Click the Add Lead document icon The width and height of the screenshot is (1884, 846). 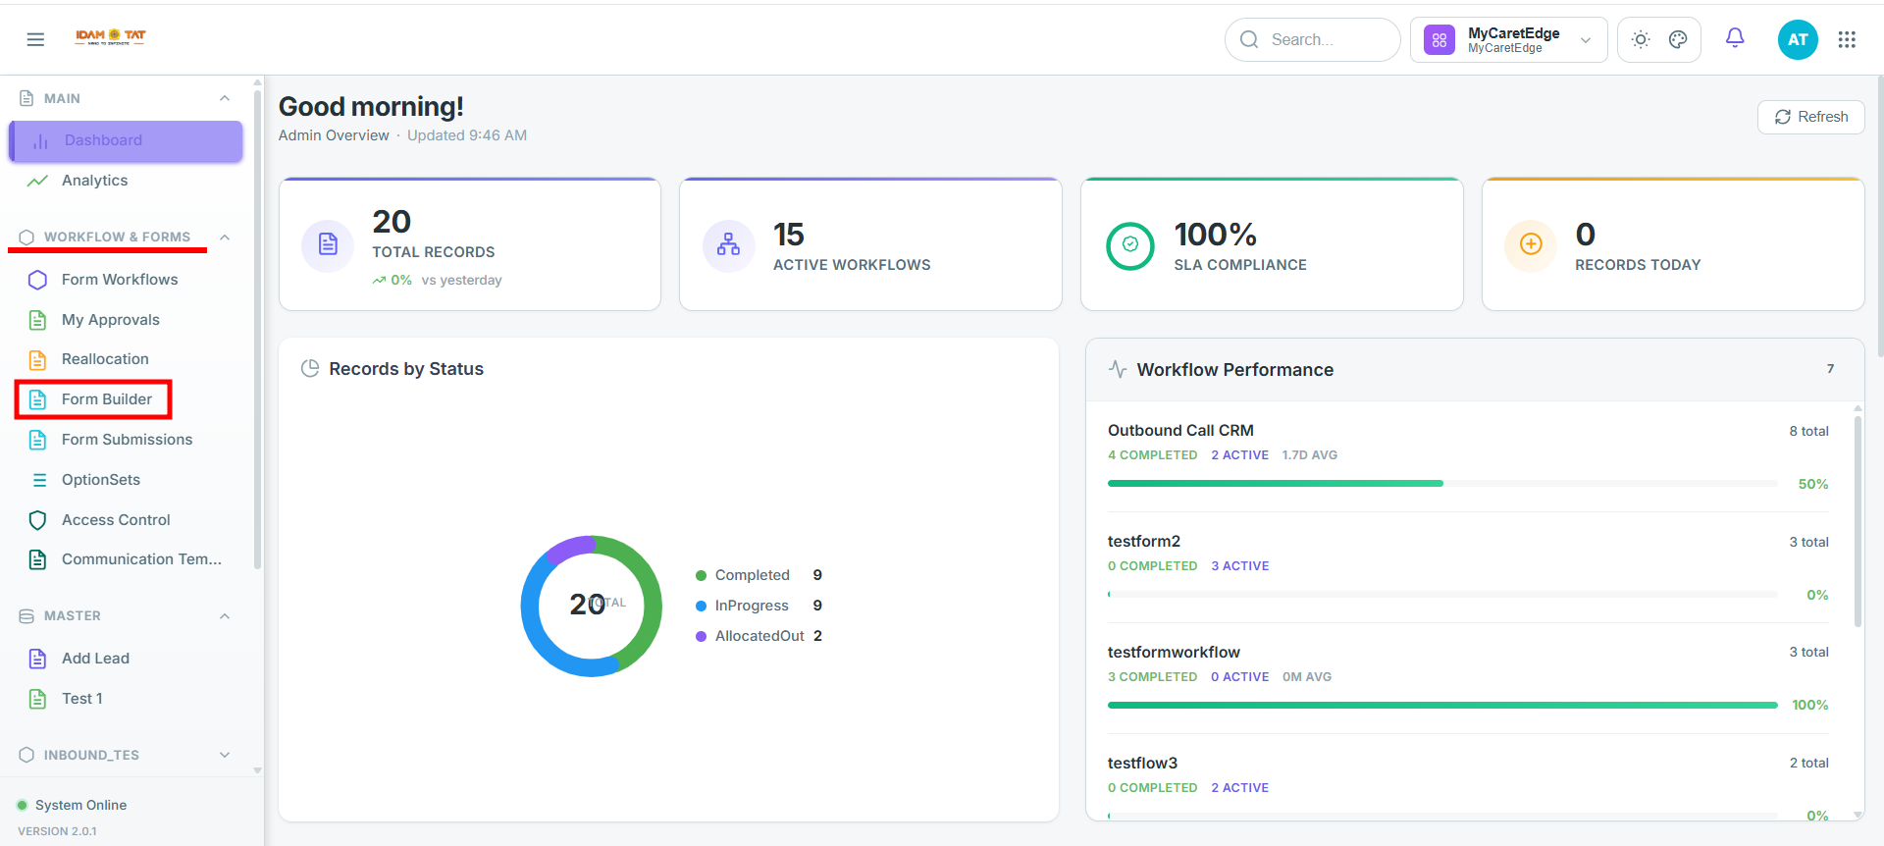37,659
